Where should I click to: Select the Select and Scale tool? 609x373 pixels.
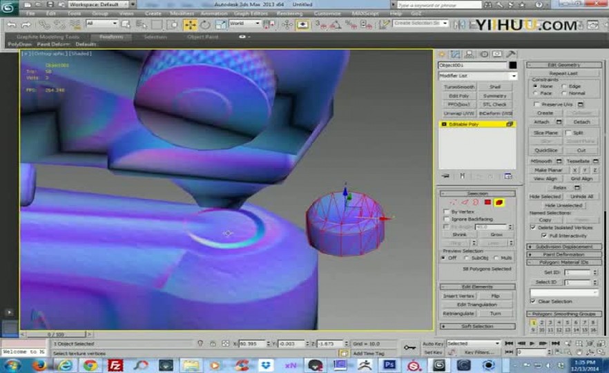[x=220, y=25]
